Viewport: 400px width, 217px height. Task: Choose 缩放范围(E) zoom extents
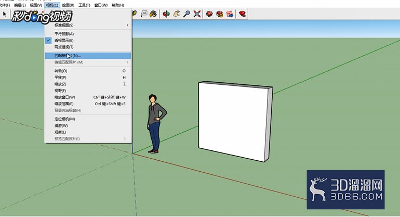pyautogui.click(x=88, y=104)
